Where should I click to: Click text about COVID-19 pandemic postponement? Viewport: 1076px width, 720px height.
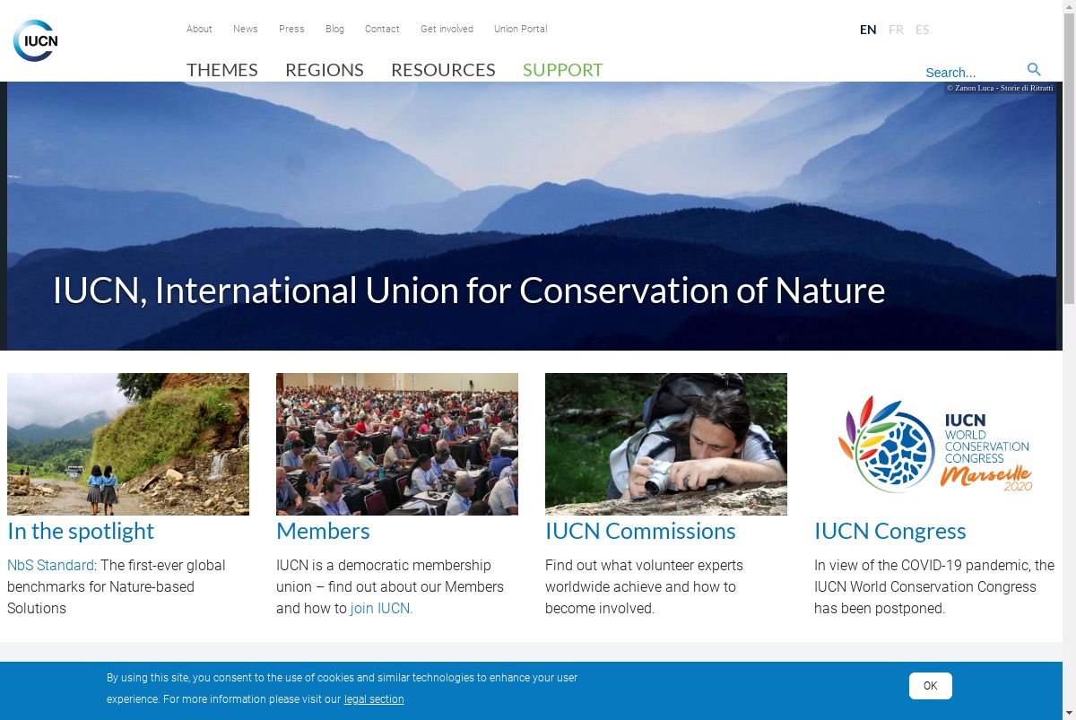(x=934, y=586)
